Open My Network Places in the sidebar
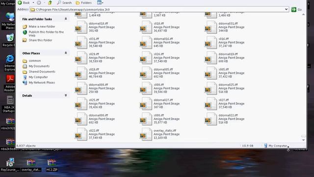 tap(42, 83)
